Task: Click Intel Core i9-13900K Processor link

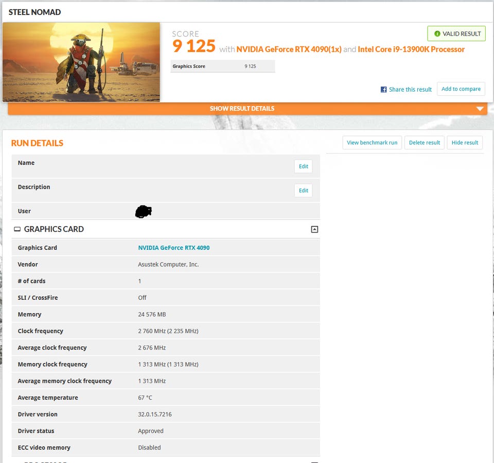Action: (x=411, y=49)
